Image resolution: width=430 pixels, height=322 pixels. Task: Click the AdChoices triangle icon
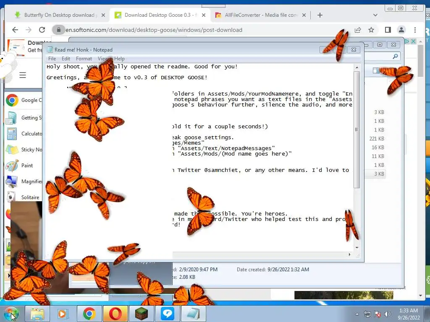(407, 42)
